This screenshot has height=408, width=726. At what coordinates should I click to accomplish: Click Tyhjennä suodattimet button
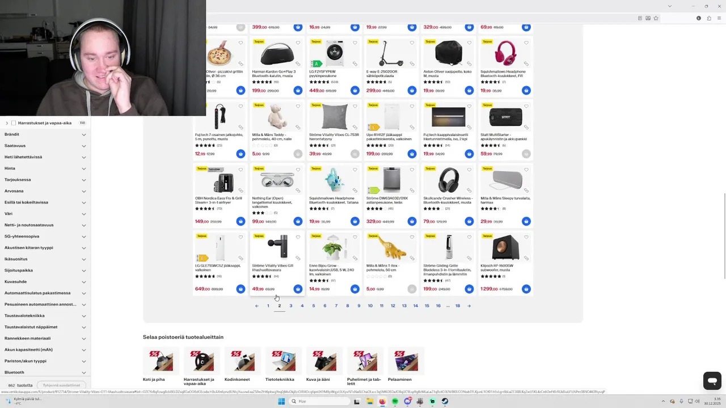click(x=62, y=385)
